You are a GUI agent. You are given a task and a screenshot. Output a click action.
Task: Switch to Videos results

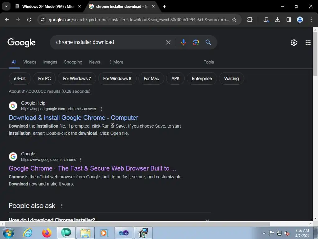pos(30,62)
